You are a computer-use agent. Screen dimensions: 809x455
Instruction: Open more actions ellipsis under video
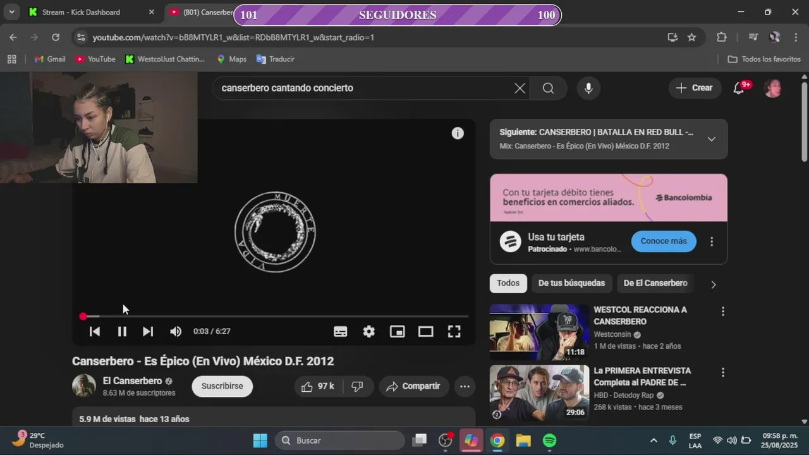click(465, 386)
